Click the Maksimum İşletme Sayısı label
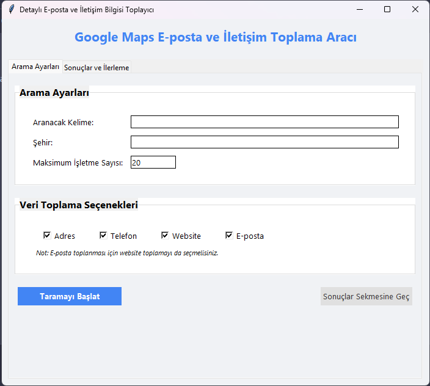Viewport: 430px width, 386px height. coord(78,163)
